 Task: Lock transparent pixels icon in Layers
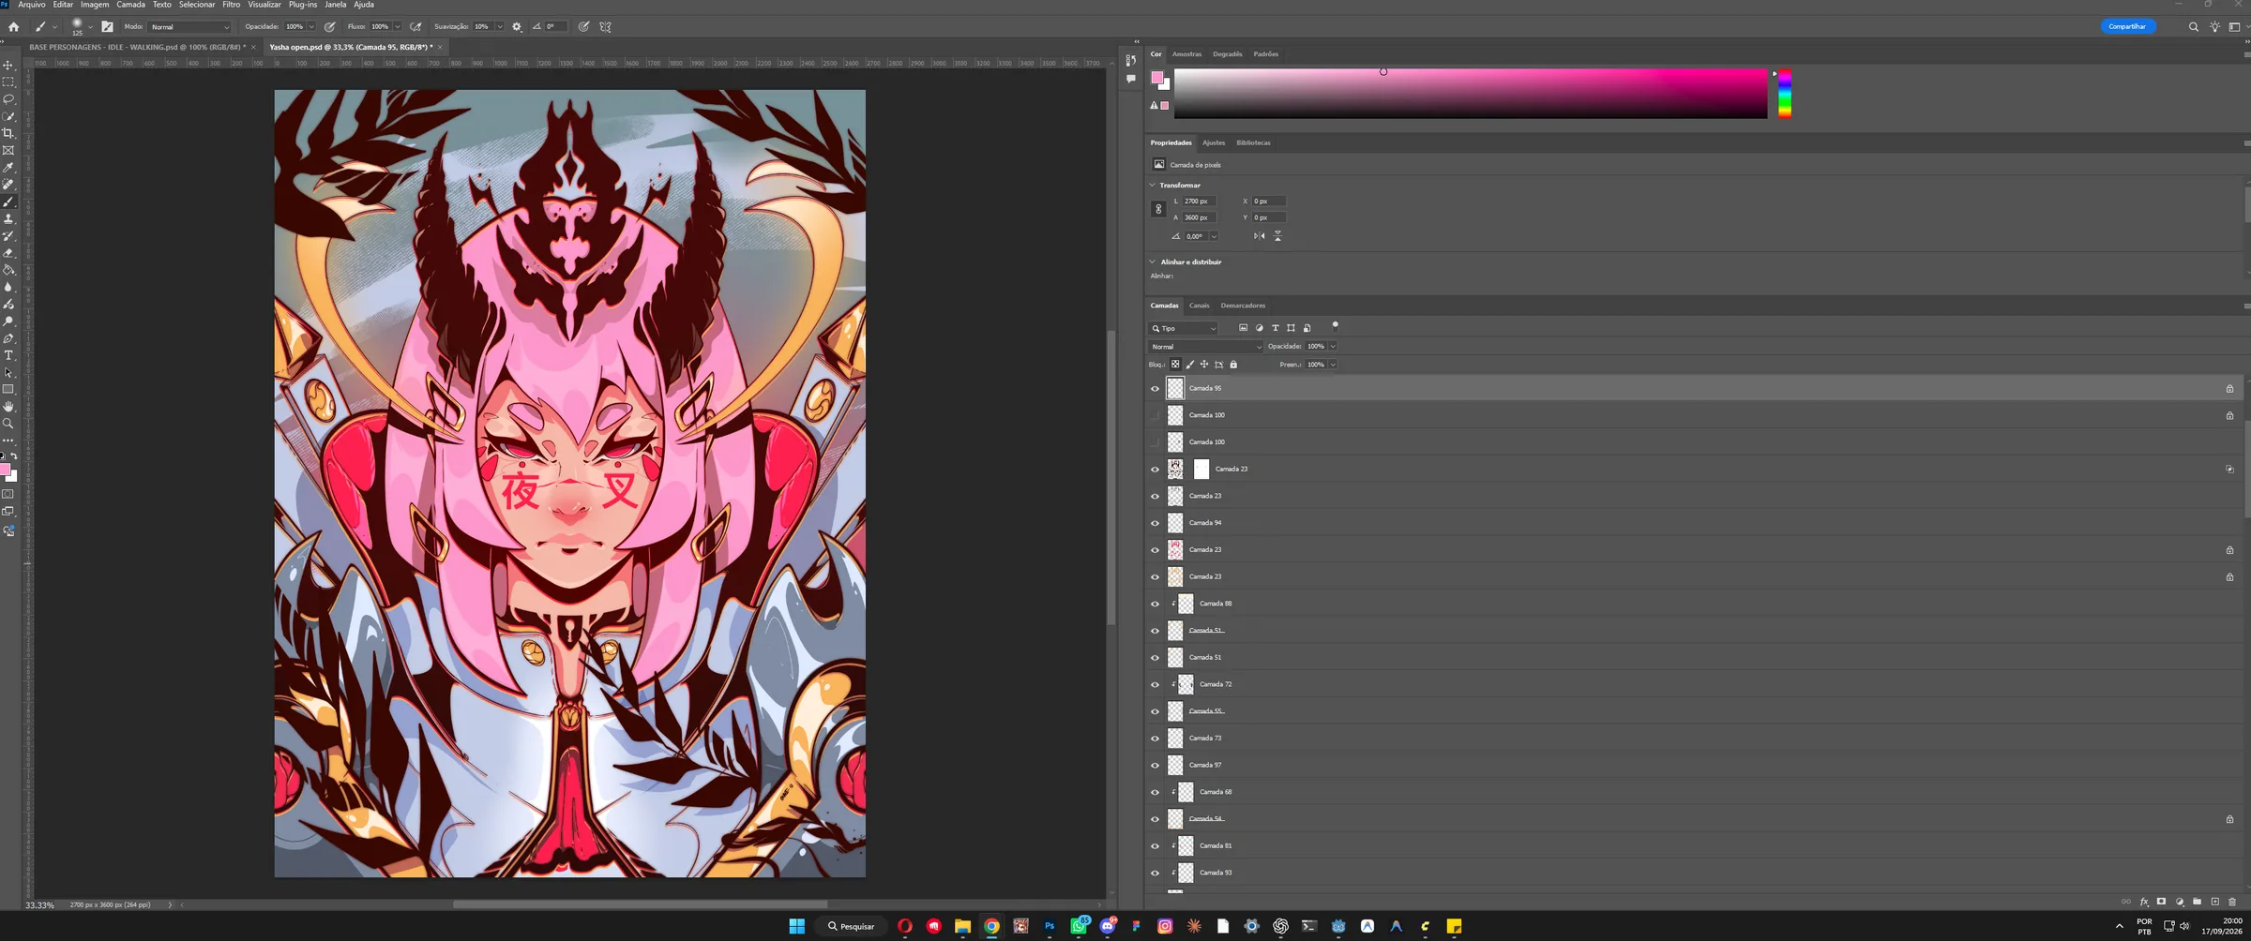pos(1175,365)
